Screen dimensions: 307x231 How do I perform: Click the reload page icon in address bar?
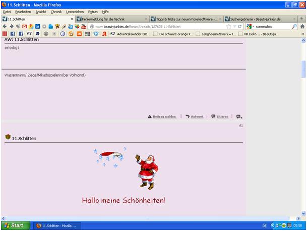point(240,26)
